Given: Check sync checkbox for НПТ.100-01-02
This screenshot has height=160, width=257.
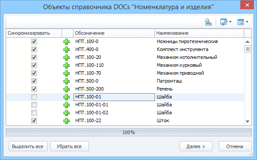Looking at the screenshot, I should tap(34, 113).
